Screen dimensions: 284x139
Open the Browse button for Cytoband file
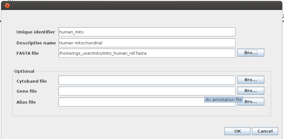pyautogui.click(x=251, y=80)
